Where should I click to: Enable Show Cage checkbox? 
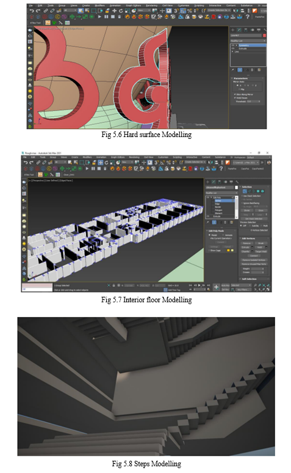[209, 250]
